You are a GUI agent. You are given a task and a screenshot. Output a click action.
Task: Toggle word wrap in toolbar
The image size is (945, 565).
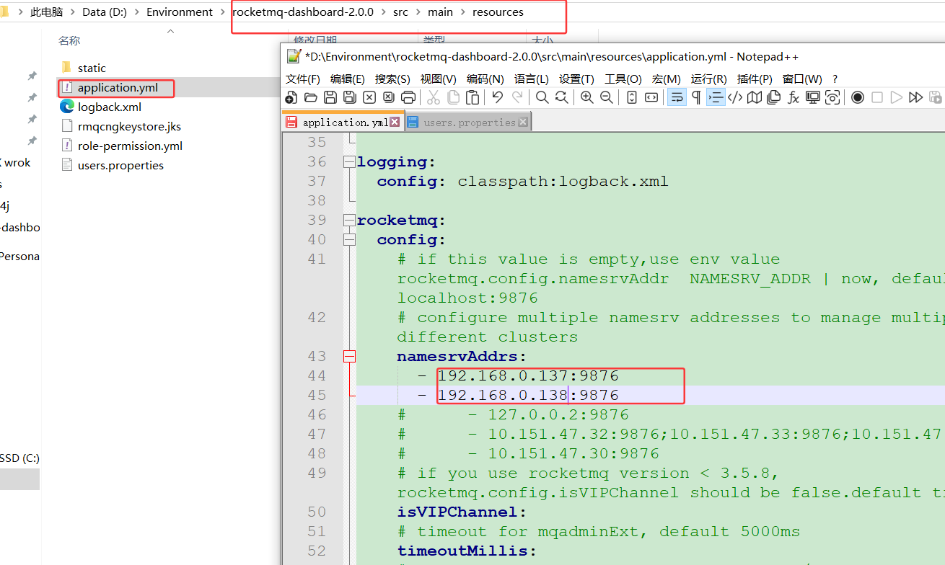tap(677, 97)
